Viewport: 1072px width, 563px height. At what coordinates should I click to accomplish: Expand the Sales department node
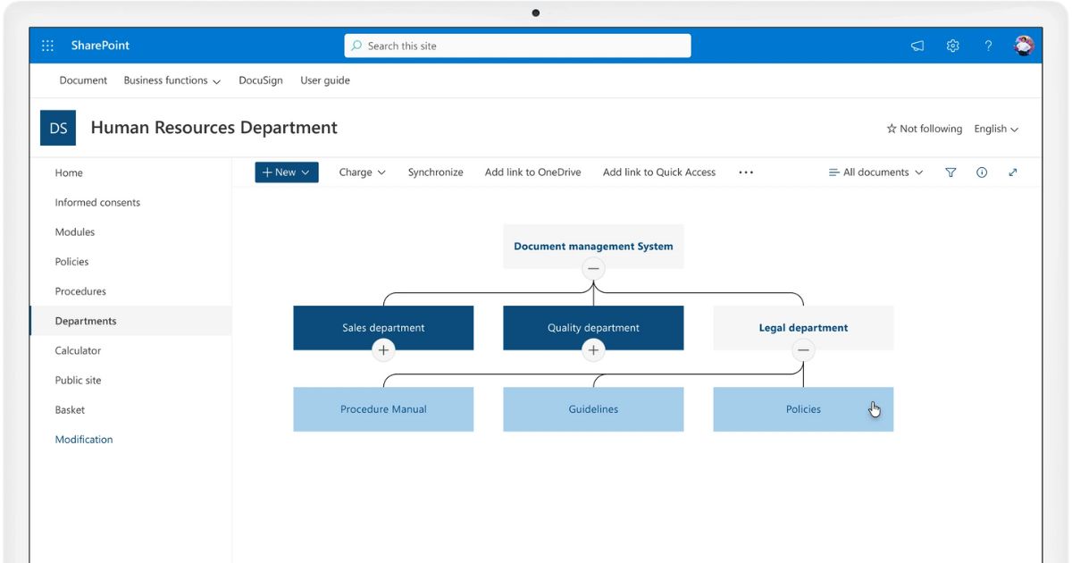point(383,350)
